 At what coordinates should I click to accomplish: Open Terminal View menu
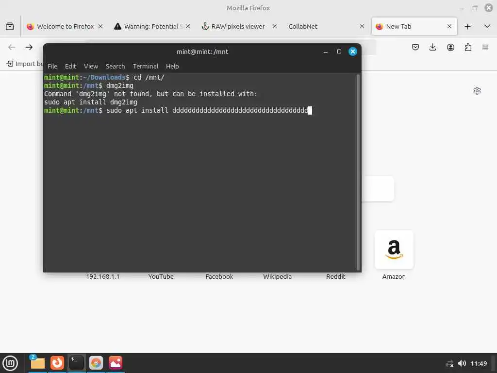pyautogui.click(x=91, y=66)
